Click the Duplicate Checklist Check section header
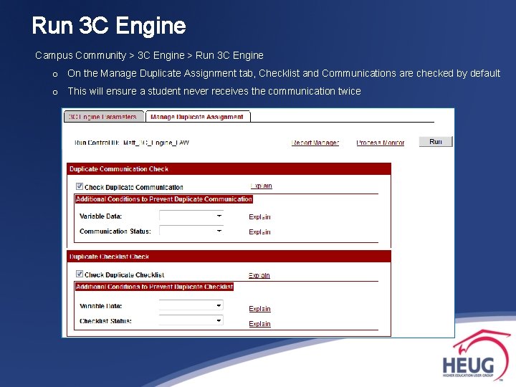516x387 pixels. (229, 257)
